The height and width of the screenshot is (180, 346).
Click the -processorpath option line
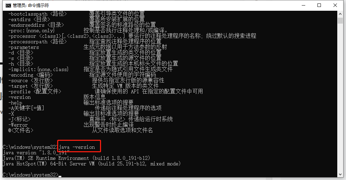pyautogui.click(x=85, y=42)
